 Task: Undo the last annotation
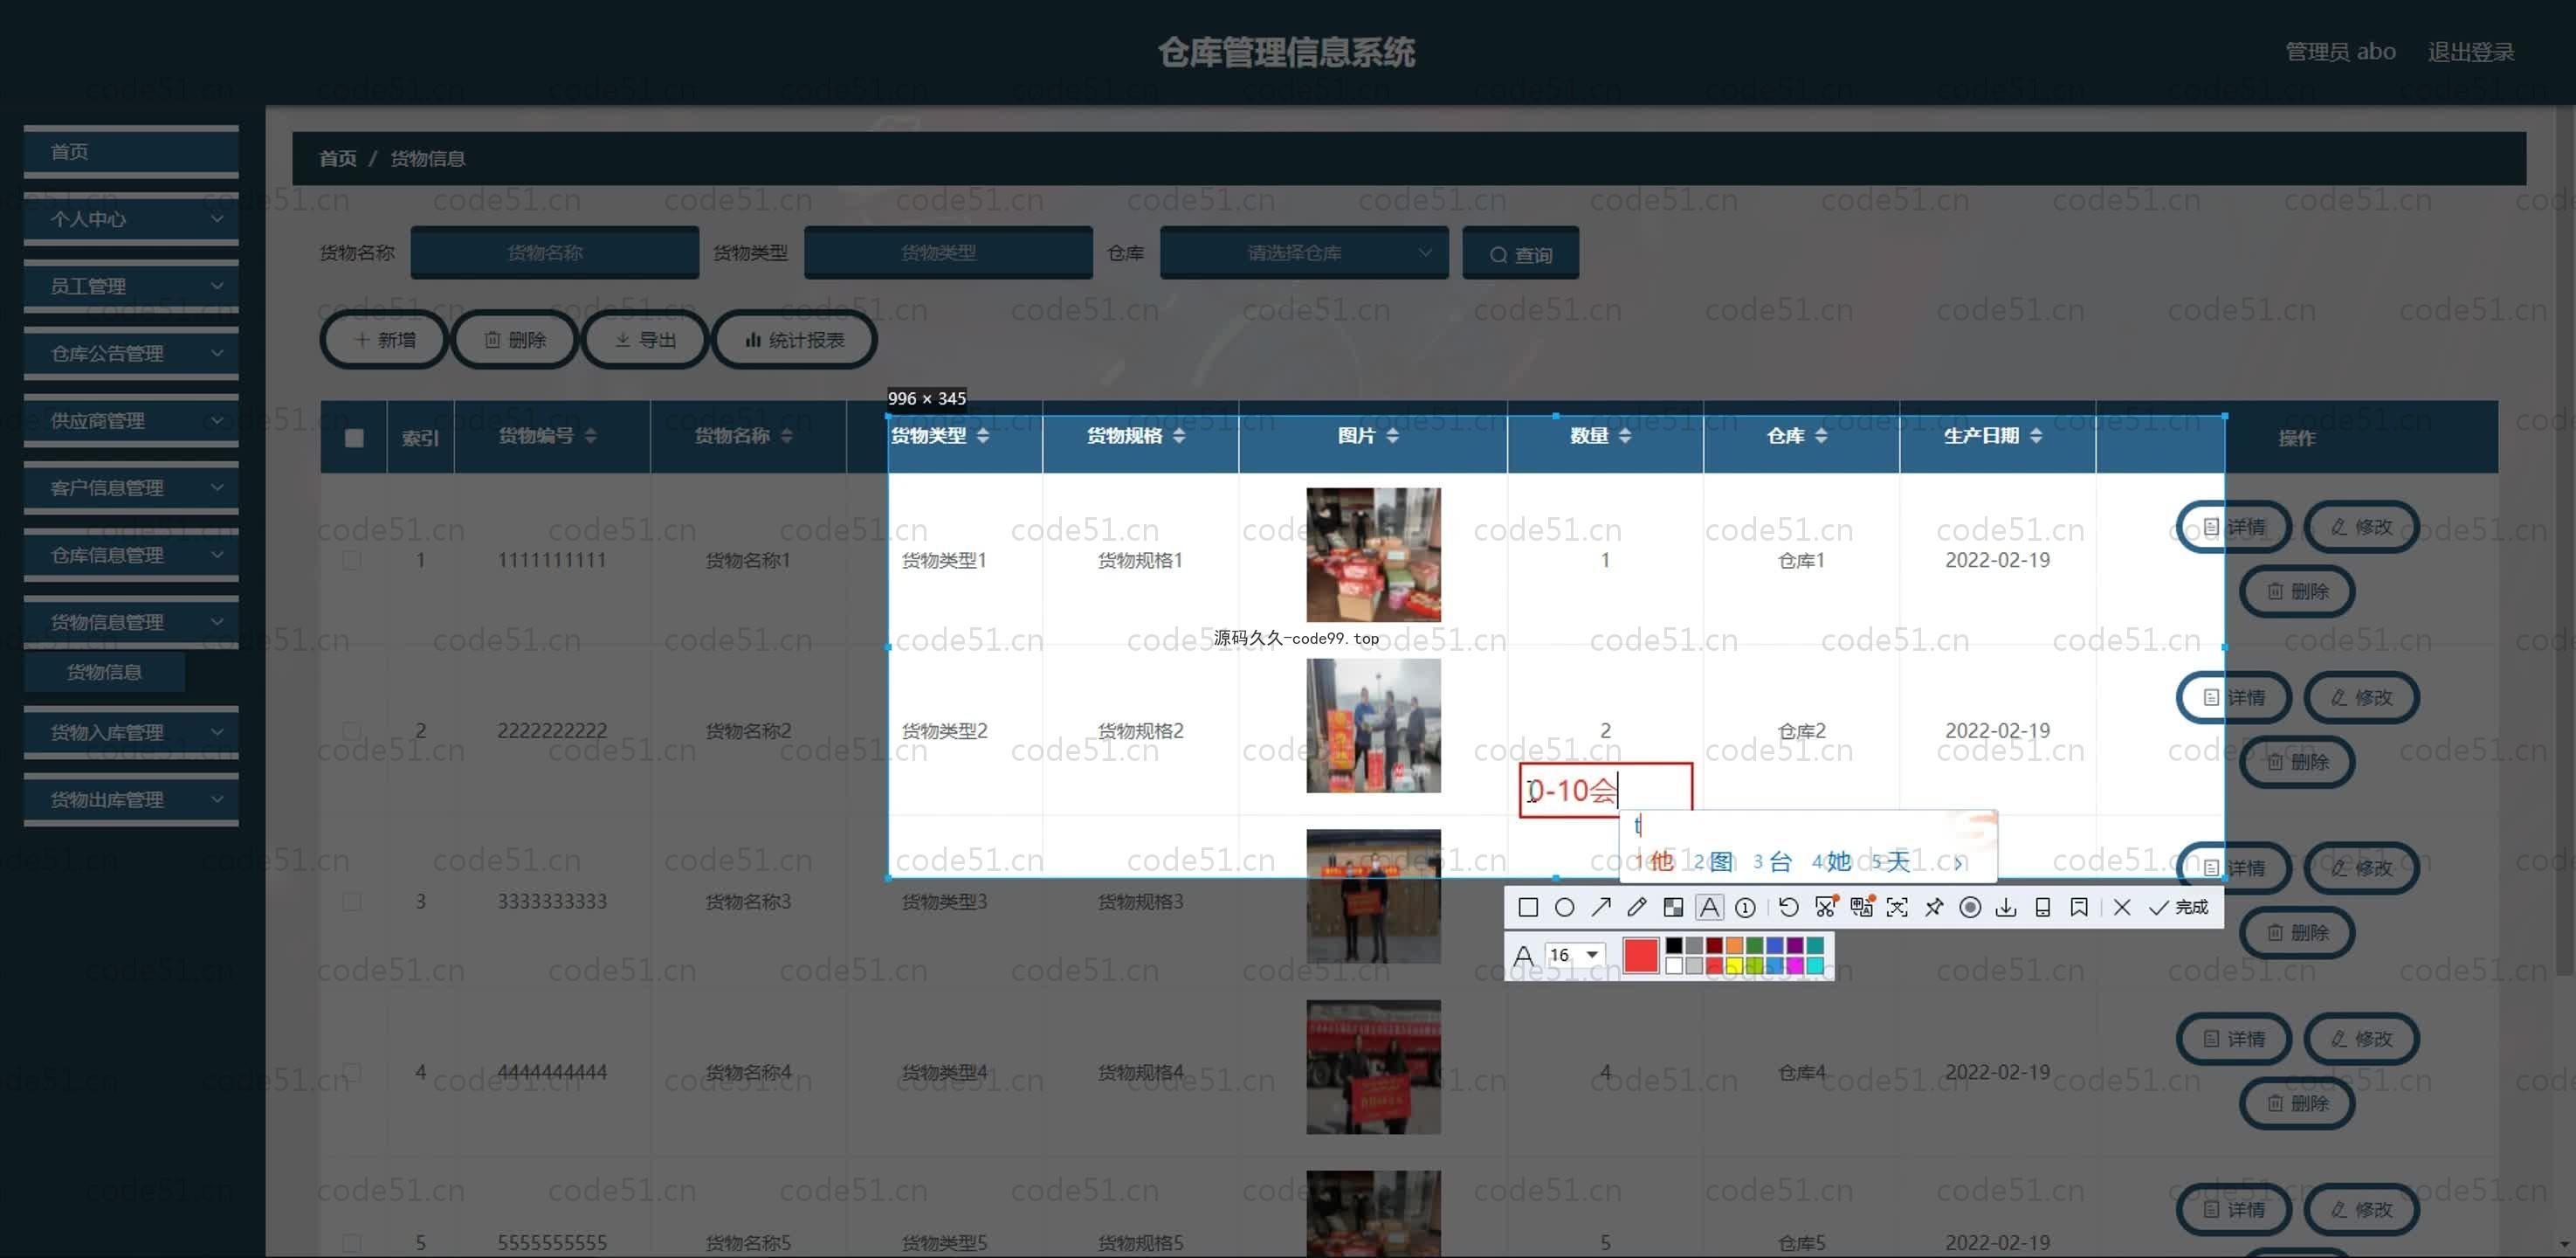click(x=1789, y=908)
